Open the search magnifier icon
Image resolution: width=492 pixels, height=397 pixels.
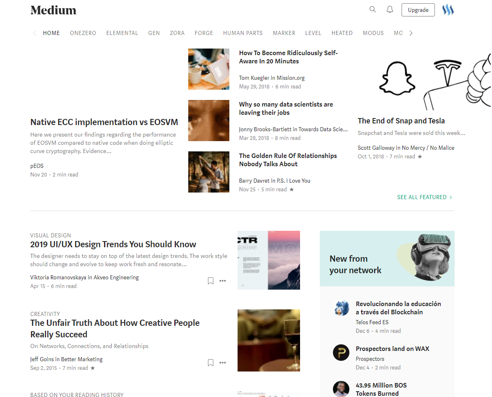[372, 9]
